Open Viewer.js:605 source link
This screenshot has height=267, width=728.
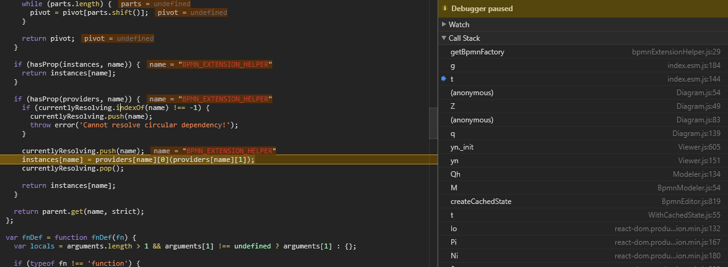tap(700, 147)
